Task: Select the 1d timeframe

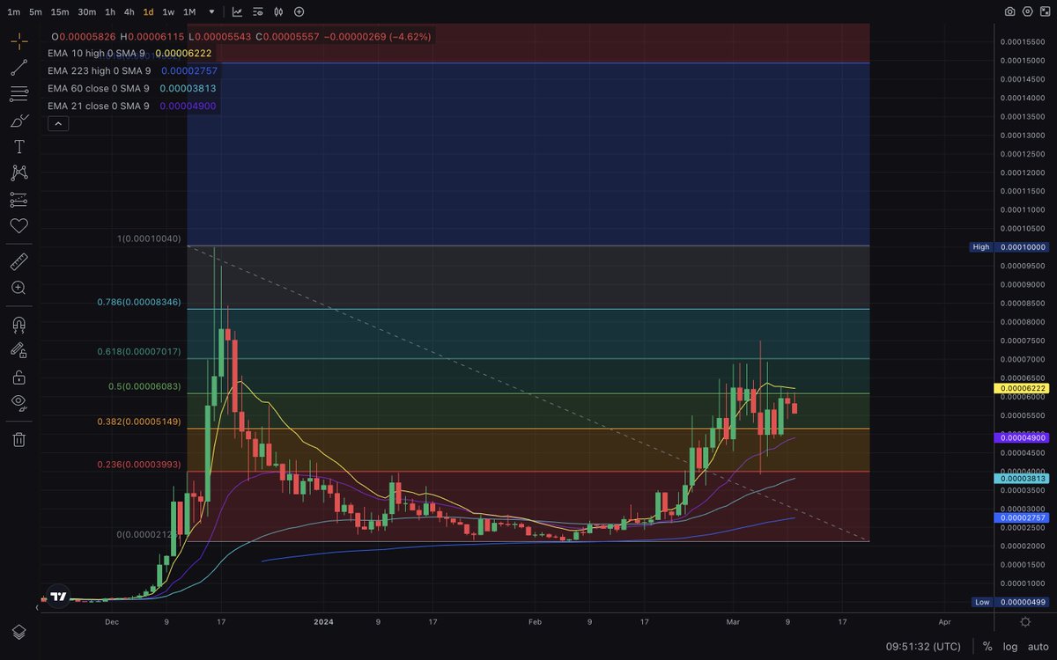Action: coord(148,12)
